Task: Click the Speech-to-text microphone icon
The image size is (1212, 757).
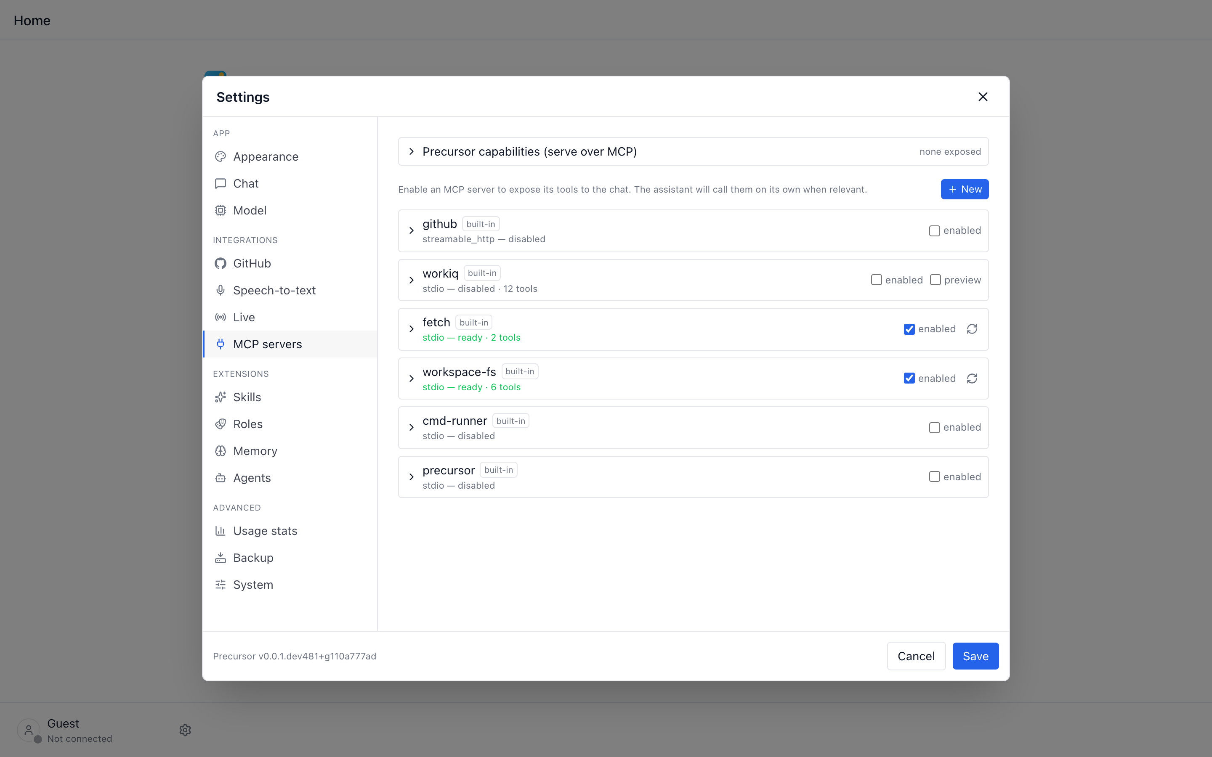Action: click(x=221, y=290)
